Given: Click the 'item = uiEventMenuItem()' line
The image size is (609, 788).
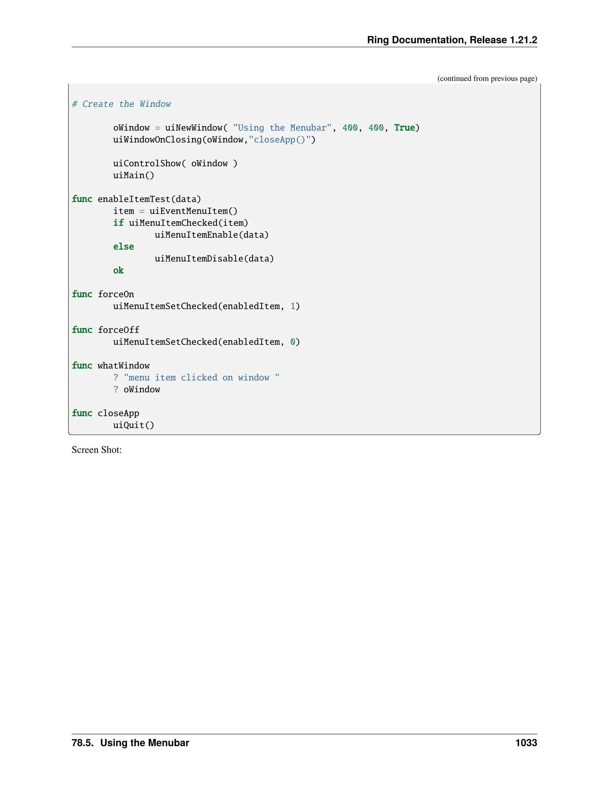Looking at the screenshot, I should point(175,211).
